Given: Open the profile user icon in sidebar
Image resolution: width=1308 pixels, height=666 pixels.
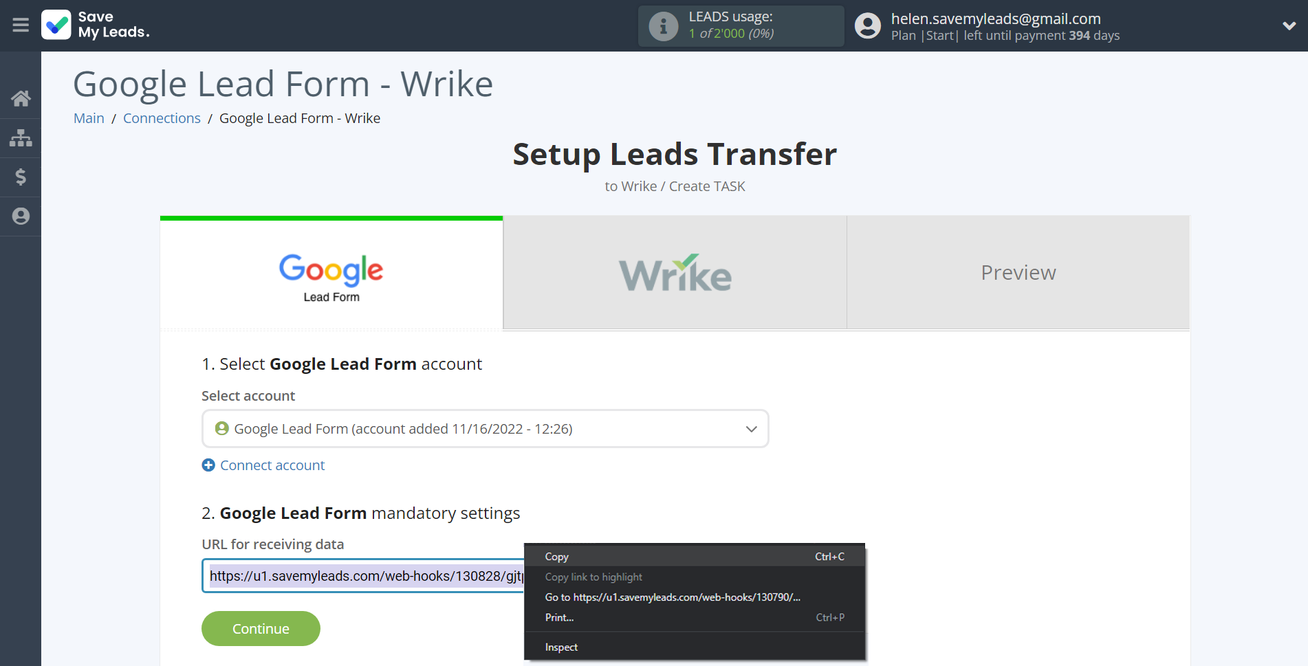Looking at the screenshot, I should coord(21,217).
